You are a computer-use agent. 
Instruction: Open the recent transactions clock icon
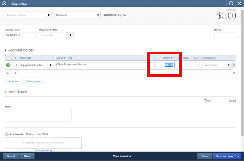coord(4,3)
